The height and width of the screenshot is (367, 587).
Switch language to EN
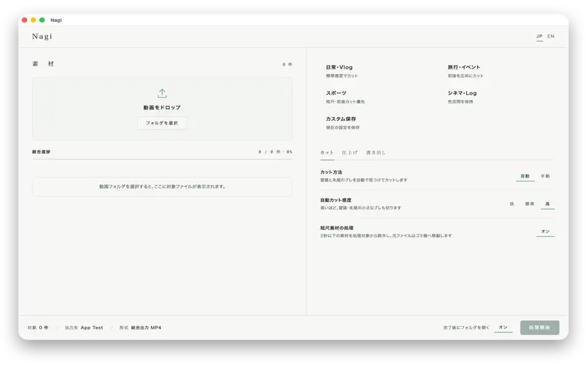tap(551, 36)
